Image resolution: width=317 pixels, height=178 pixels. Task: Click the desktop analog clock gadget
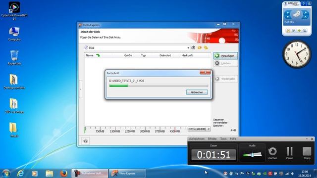click(x=297, y=54)
